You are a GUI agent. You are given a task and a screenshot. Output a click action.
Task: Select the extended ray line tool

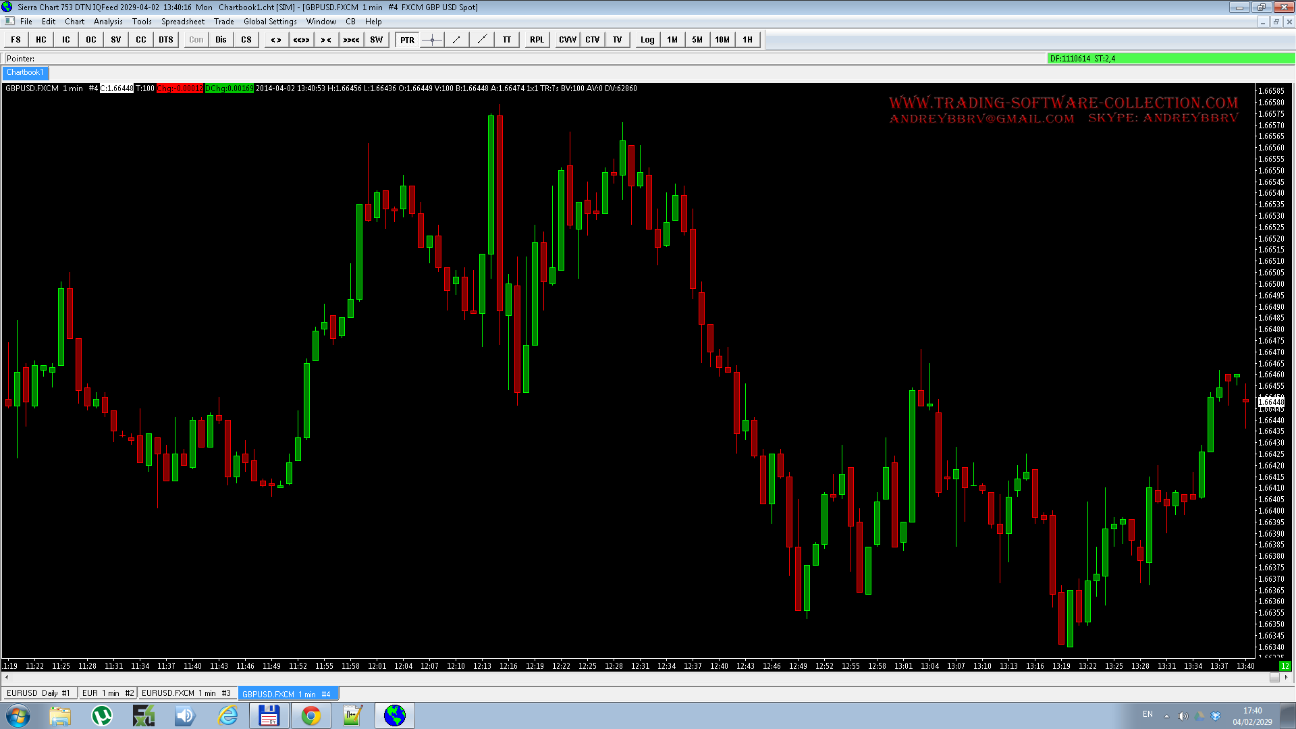click(482, 40)
